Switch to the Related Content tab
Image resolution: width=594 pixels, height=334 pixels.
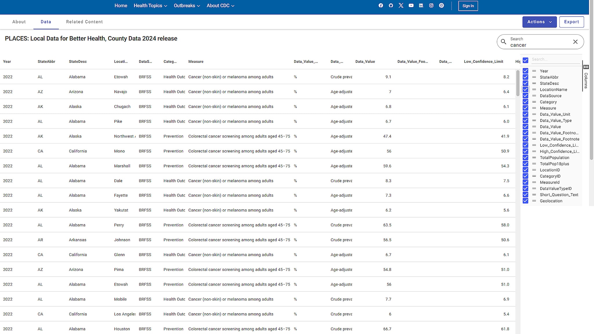tap(84, 22)
